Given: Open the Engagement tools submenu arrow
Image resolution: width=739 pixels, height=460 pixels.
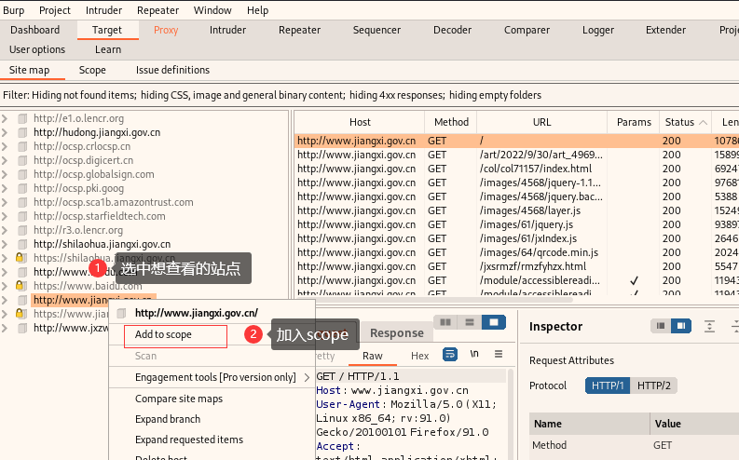Looking at the screenshot, I should click(307, 378).
